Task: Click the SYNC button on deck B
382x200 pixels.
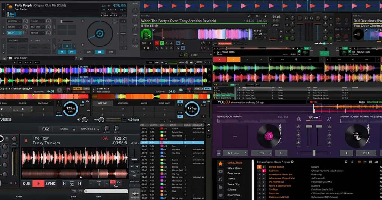Action: (x=50, y=184)
